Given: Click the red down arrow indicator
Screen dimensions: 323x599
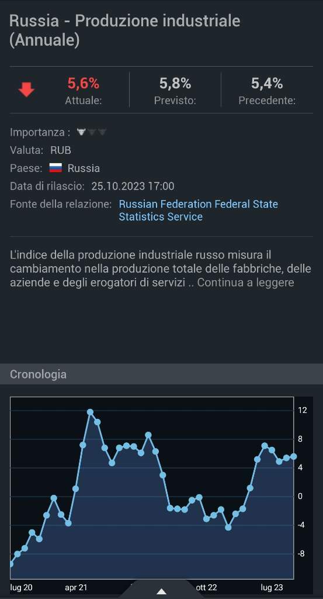Looking at the screenshot, I should coord(26,90).
